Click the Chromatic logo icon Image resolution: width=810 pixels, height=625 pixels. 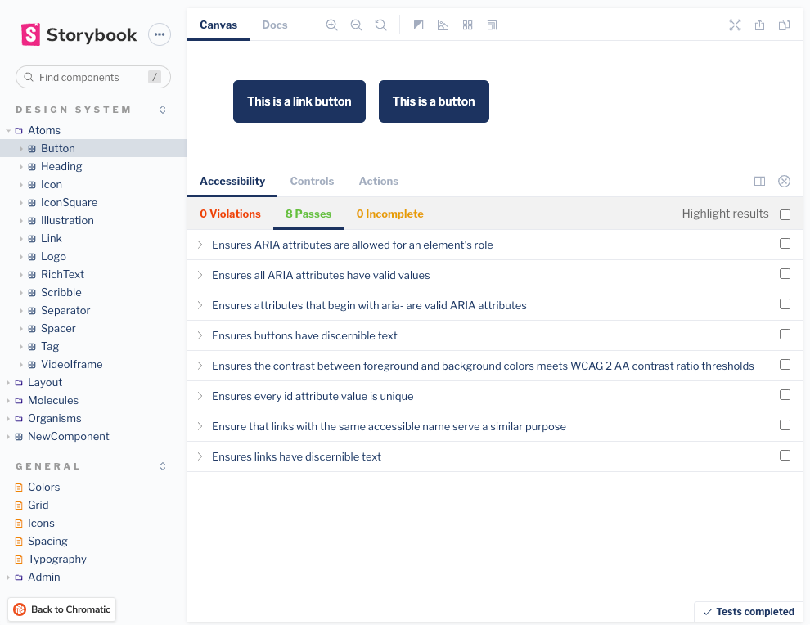(x=20, y=609)
